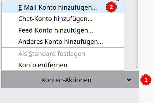Click the vertical scrollbar beside the menu

click(x=137, y=34)
